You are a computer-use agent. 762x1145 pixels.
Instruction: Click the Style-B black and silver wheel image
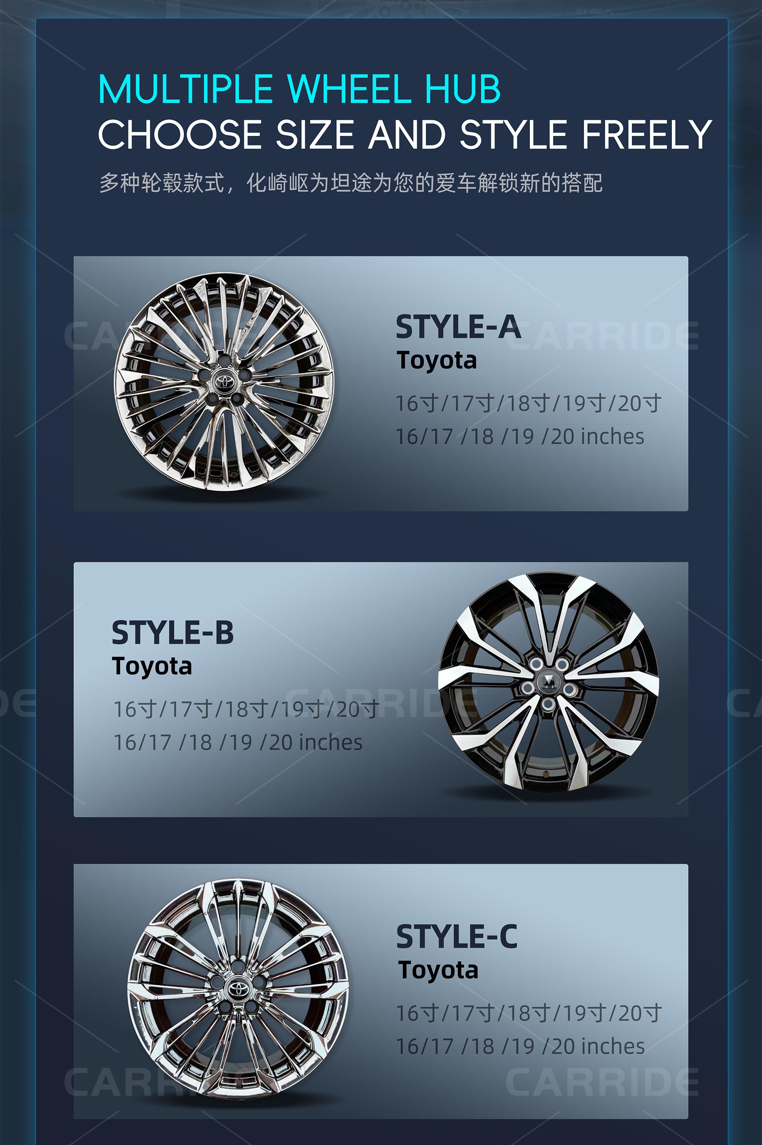548,682
